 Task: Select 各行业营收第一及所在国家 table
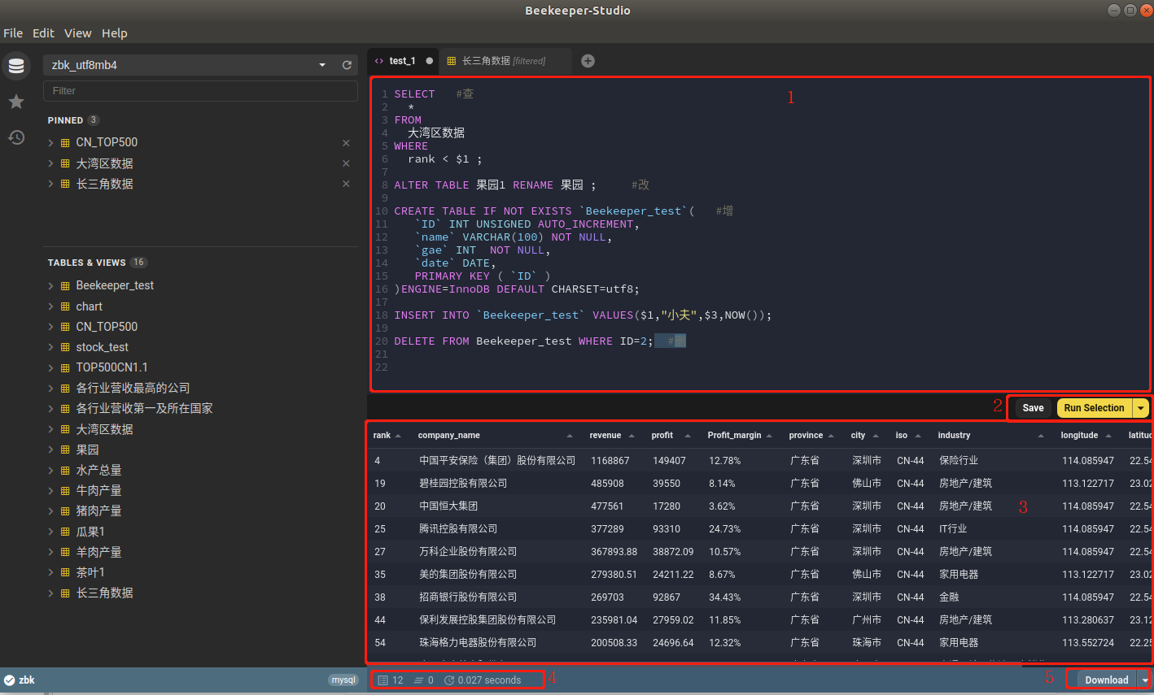point(144,409)
